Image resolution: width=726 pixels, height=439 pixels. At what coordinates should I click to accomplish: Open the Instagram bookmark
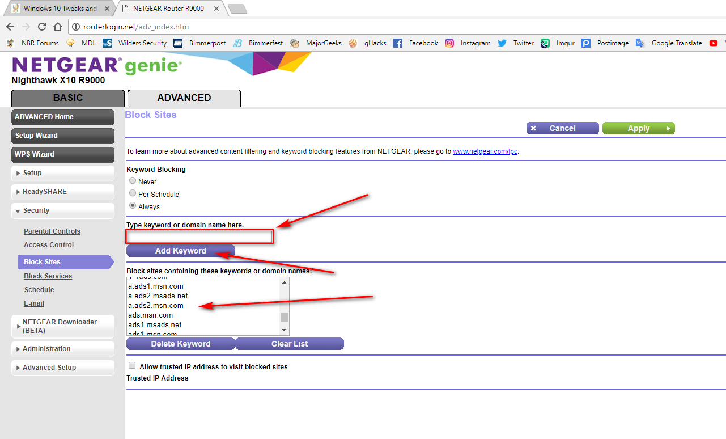click(x=468, y=43)
